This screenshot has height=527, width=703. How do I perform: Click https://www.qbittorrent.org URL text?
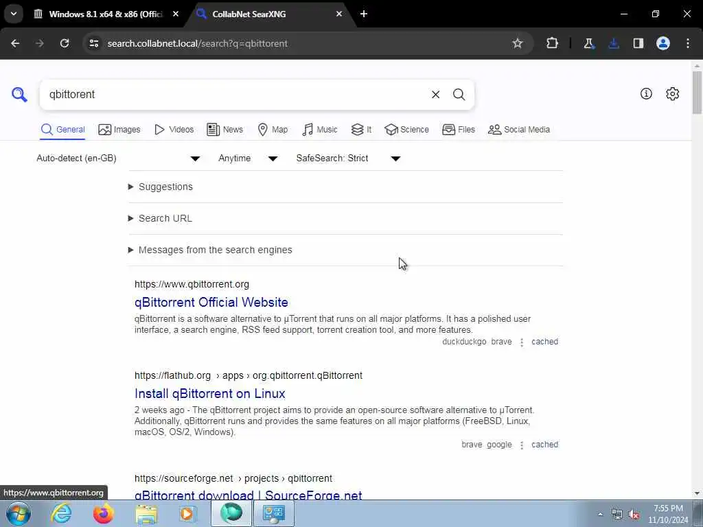(192, 284)
